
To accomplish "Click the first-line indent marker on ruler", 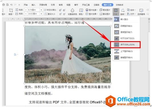I will pos(29,18).
